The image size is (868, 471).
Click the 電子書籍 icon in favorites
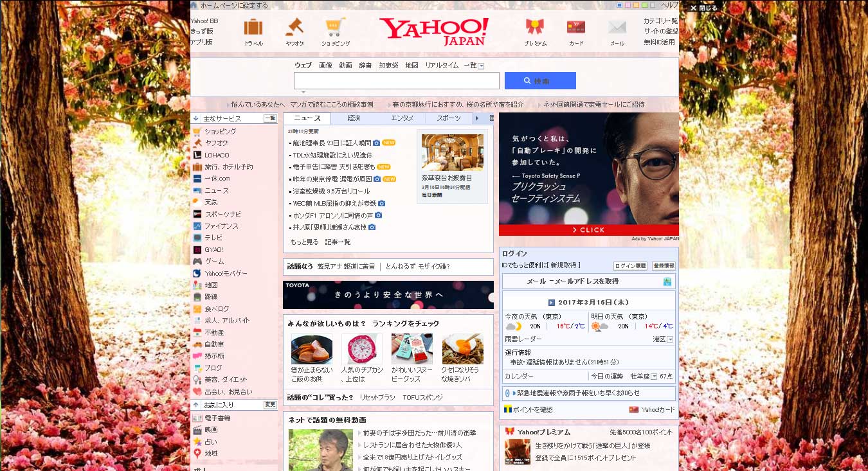click(x=197, y=418)
